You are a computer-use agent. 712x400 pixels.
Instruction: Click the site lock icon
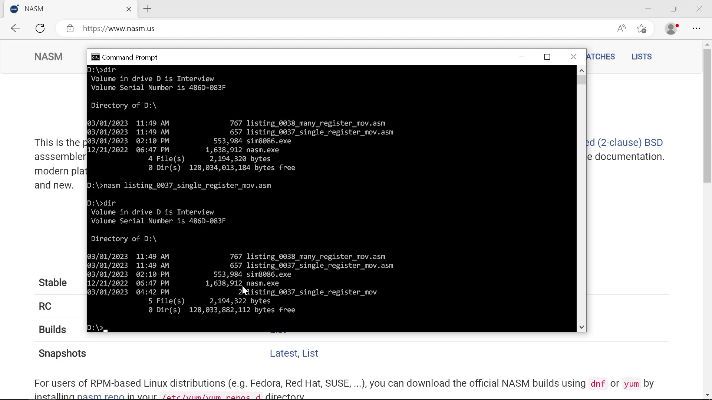click(x=70, y=29)
